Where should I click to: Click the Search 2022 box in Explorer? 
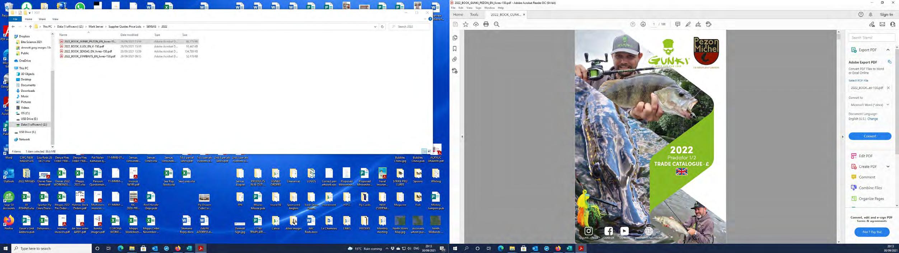pyautogui.click(x=409, y=27)
